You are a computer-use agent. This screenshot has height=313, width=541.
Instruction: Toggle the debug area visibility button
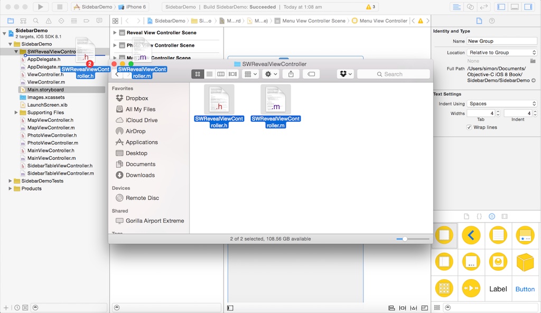[515, 6]
